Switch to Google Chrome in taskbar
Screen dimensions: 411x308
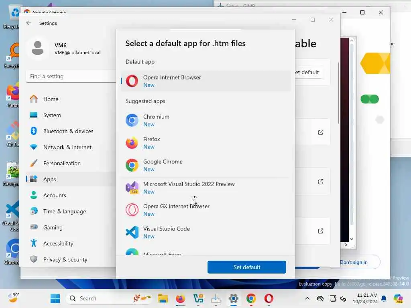(x=251, y=298)
